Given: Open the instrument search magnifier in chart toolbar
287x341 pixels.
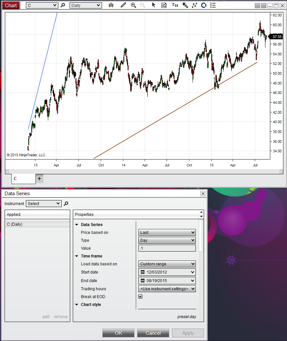Looking at the screenshot, I should coord(63,5).
